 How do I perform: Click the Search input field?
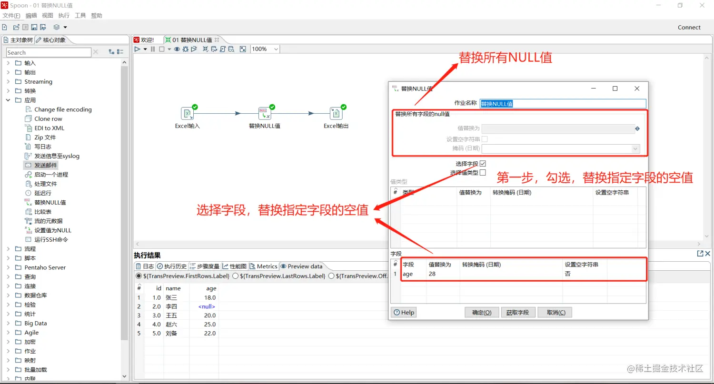tap(49, 52)
